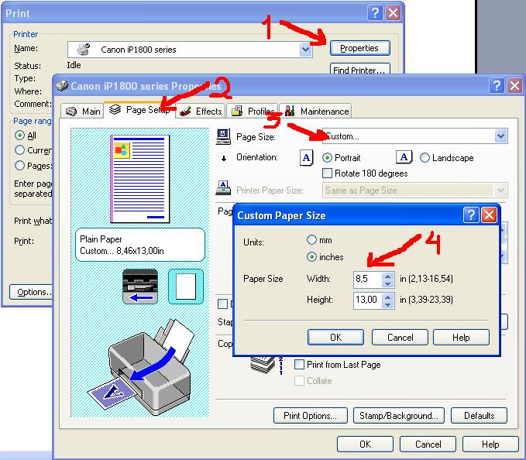The image size is (526, 460).
Task: Open the Page Size dropdown
Action: pos(501,136)
